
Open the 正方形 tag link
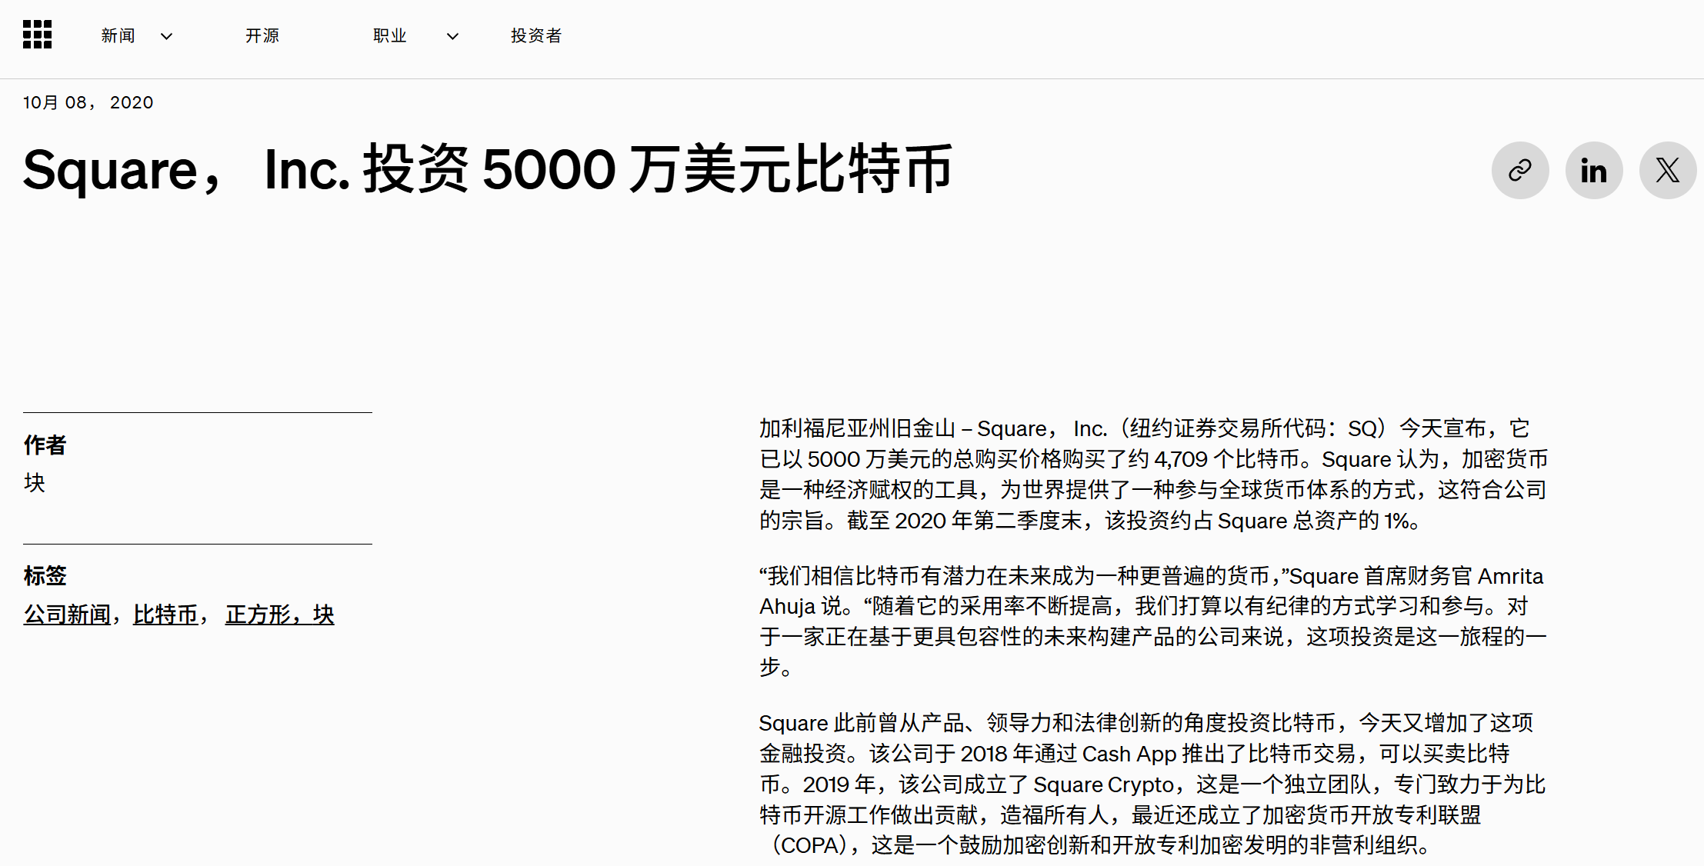(257, 615)
